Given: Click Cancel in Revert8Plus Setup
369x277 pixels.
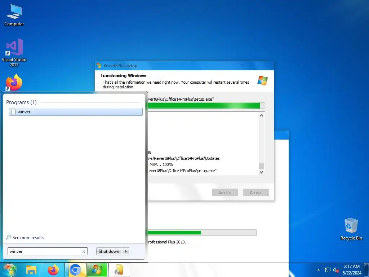Looking at the screenshot, I should [256, 193].
